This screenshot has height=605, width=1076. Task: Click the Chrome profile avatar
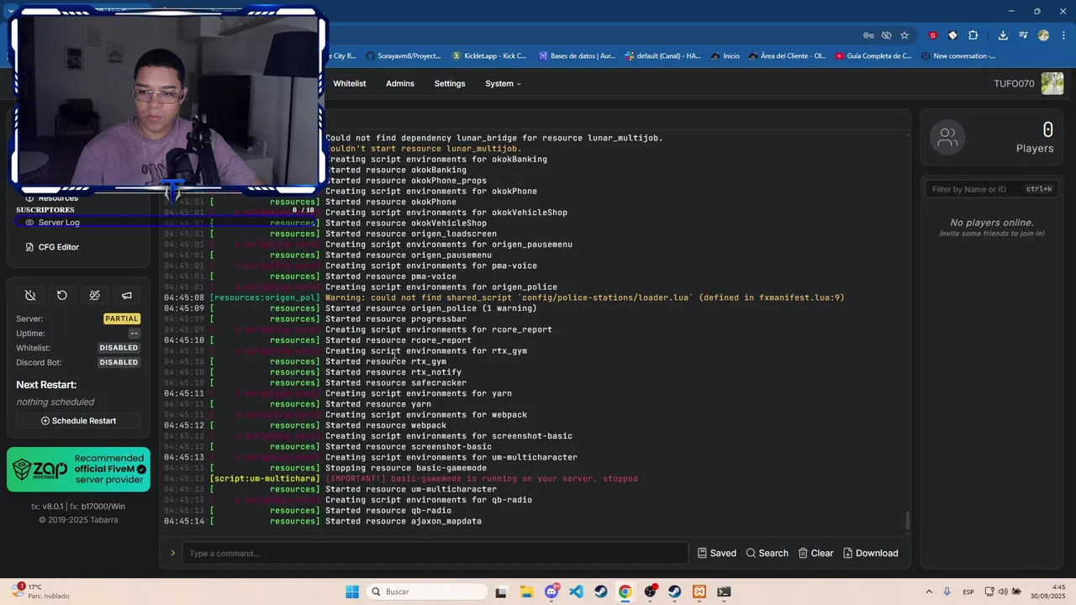[x=1043, y=35]
